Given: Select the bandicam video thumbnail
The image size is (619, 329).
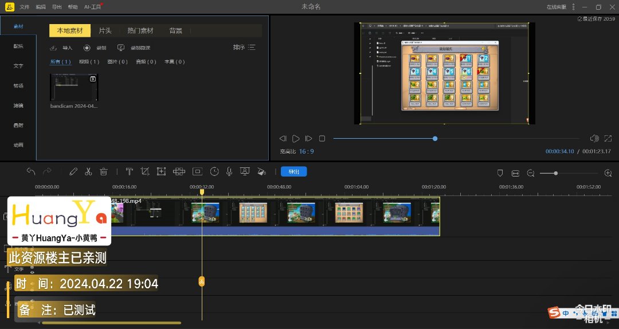Looking at the screenshot, I should click(74, 87).
